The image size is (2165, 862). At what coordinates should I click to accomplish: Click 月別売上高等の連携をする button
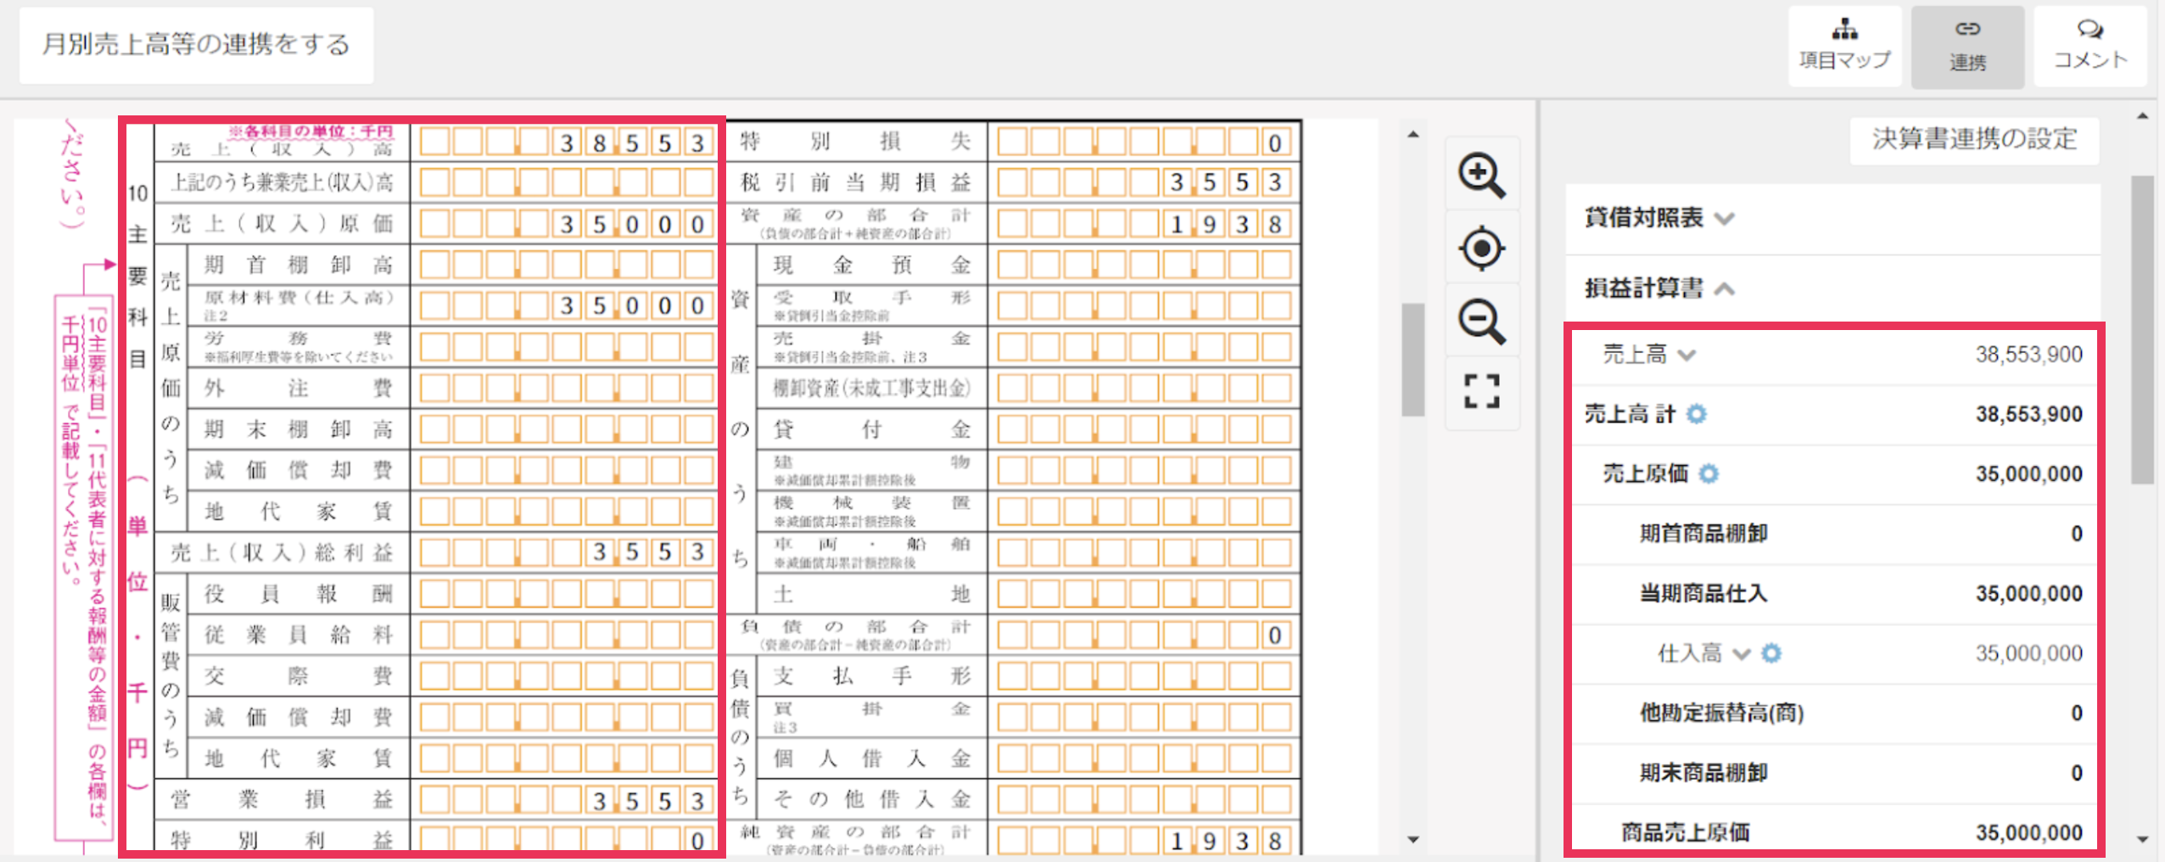(196, 45)
